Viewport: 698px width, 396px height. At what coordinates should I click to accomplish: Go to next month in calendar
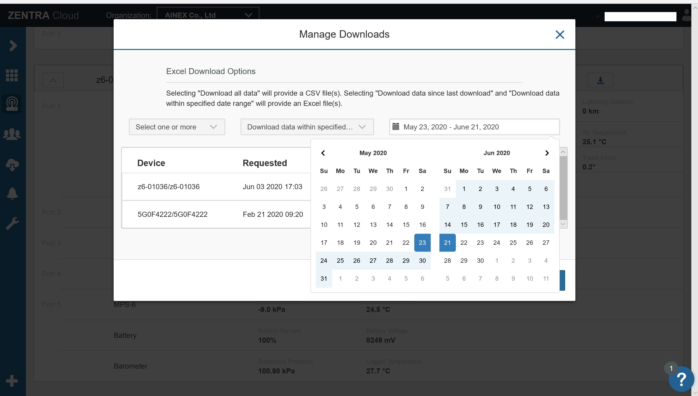click(547, 153)
